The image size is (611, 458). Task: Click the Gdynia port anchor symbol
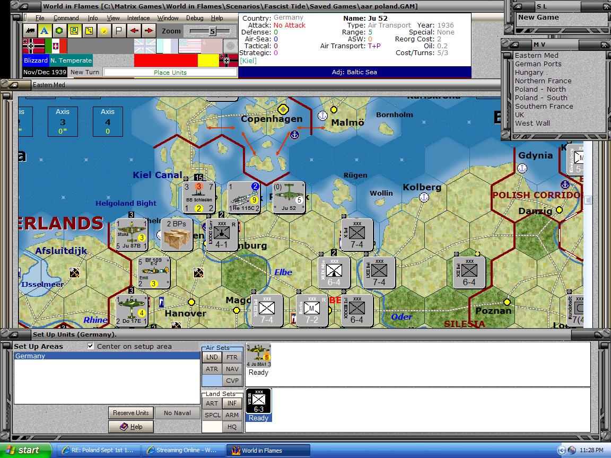point(522,168)
